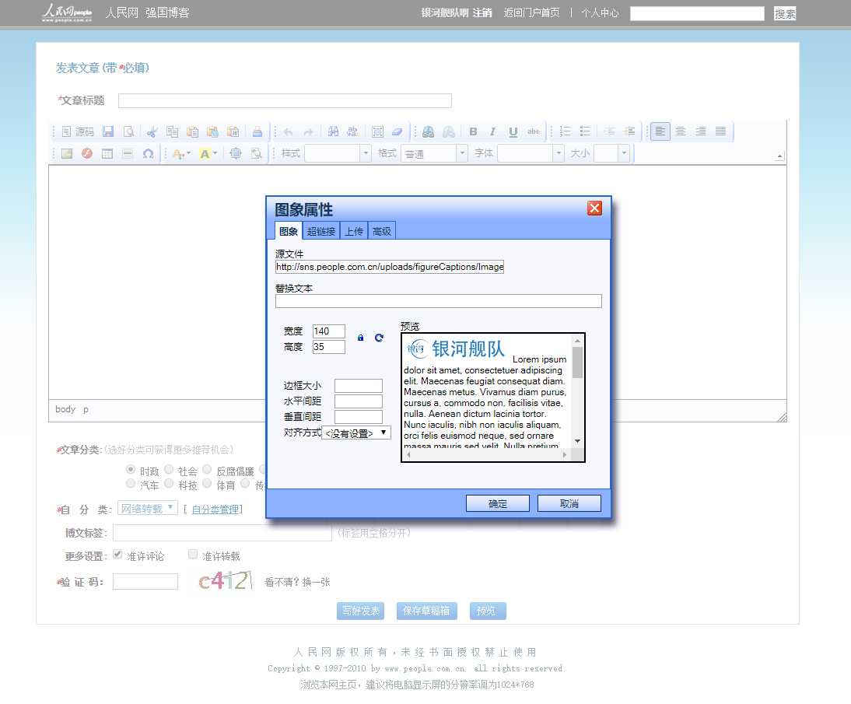Screen dimensions: 851x704
Task: Switch to the 超链接 tab
Action: 321,231
